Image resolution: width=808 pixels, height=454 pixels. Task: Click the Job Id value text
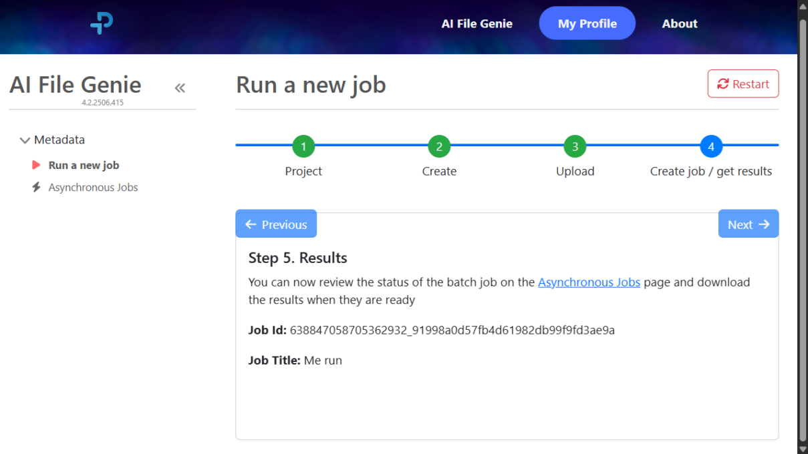452,330
